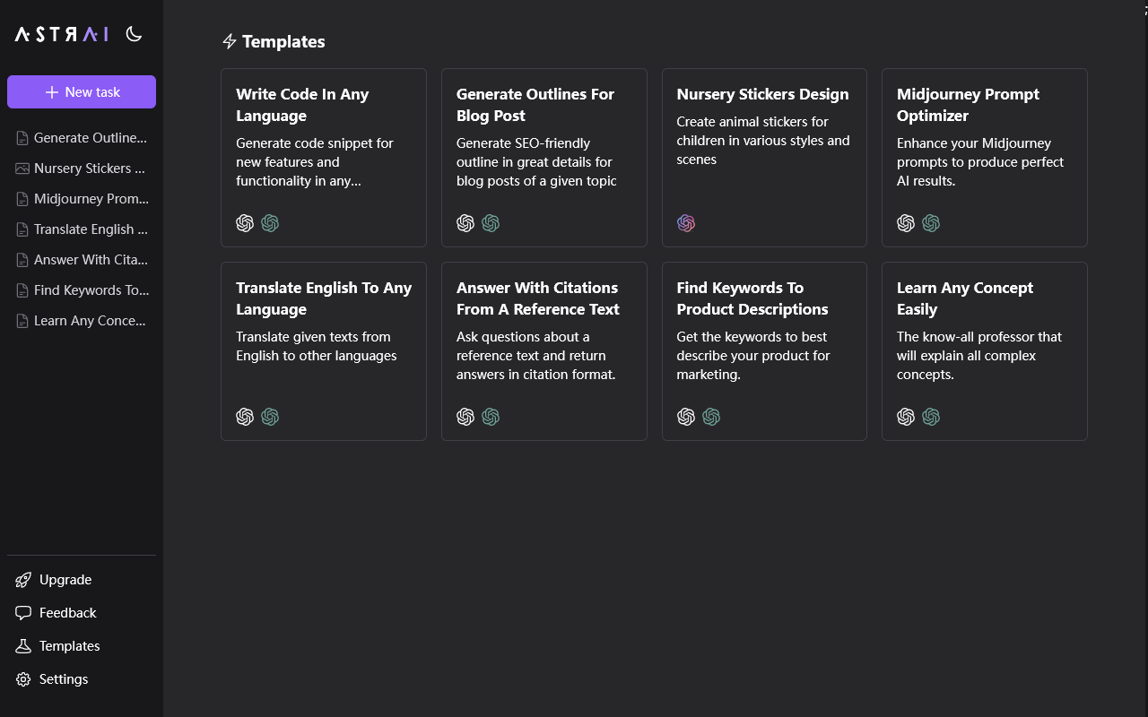1148x717 pixels.
Task: Open Templates from the bottom sidebar menu
Action: [x=69, y=646]
